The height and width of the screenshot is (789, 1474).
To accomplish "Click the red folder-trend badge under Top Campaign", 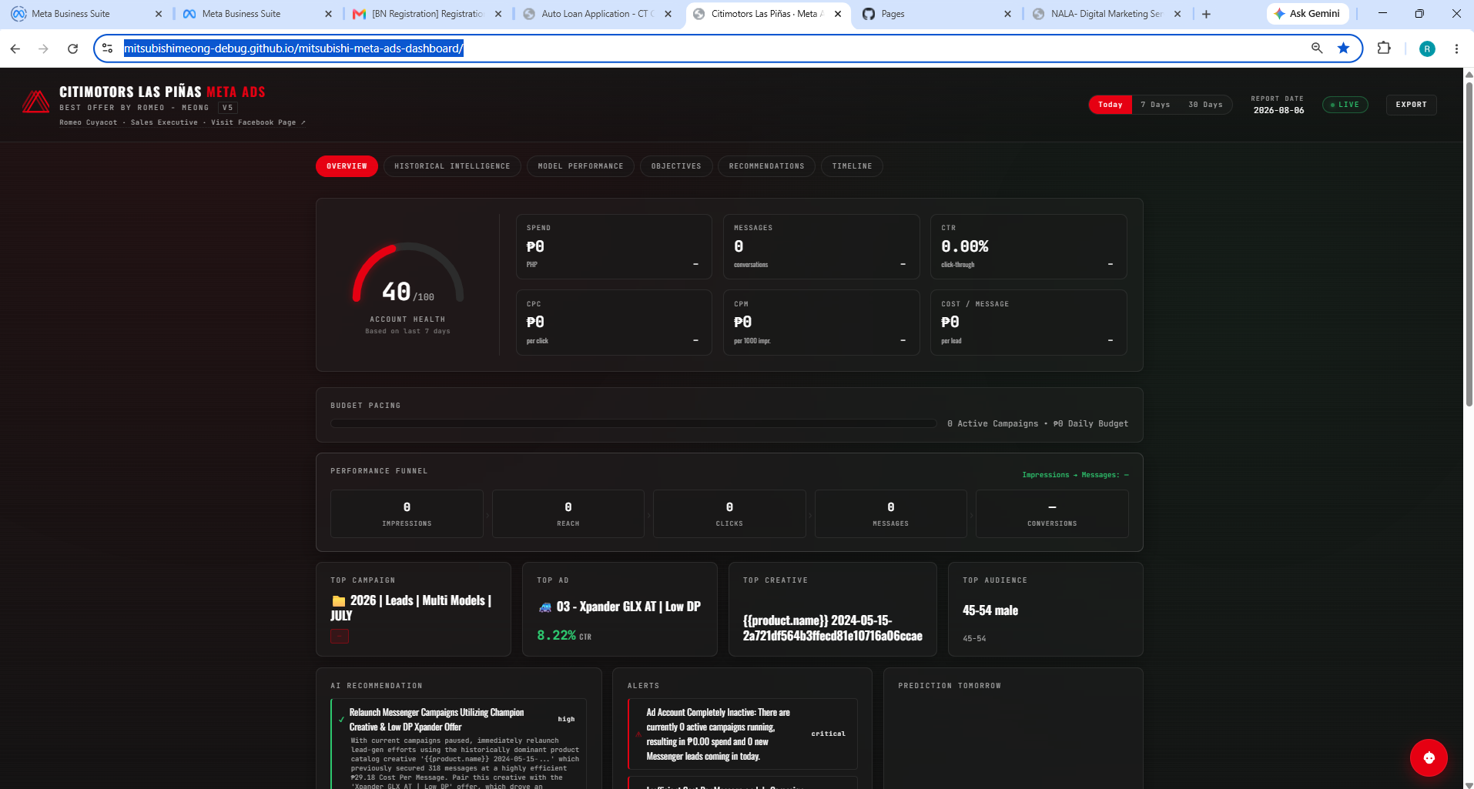I will [x=340, y=636].
